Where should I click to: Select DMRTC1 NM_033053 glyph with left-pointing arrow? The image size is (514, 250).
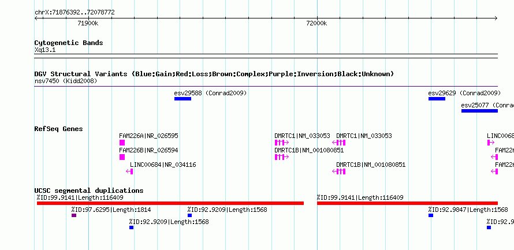[x=338, y=143]
